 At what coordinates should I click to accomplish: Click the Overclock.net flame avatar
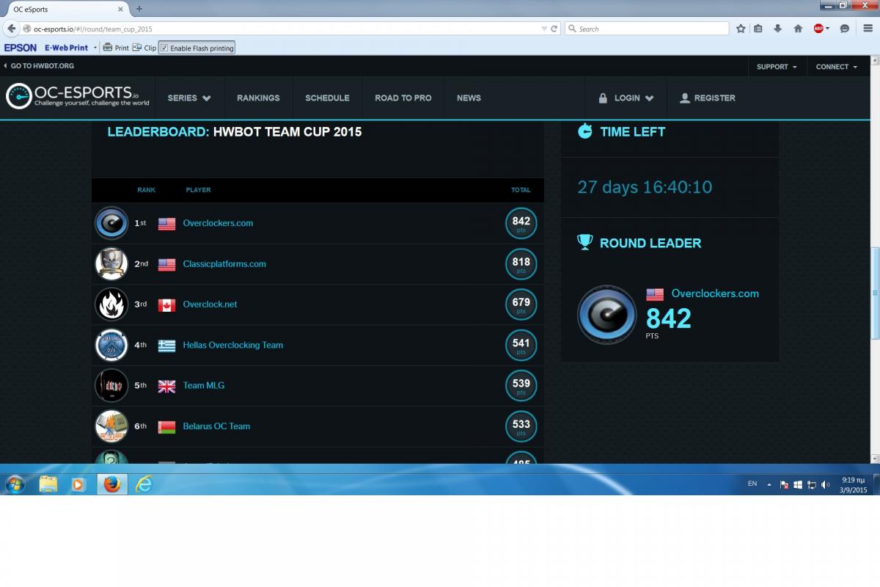[111, 305]
